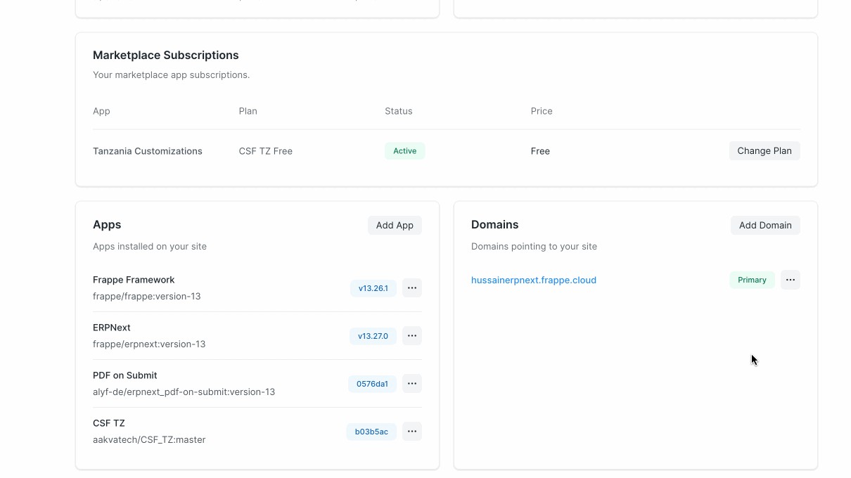Click the PDF on Submit app title
Image resolution: width=851 pixels, height=478 pixels.
pyautogui.click(x=125, y=375)
